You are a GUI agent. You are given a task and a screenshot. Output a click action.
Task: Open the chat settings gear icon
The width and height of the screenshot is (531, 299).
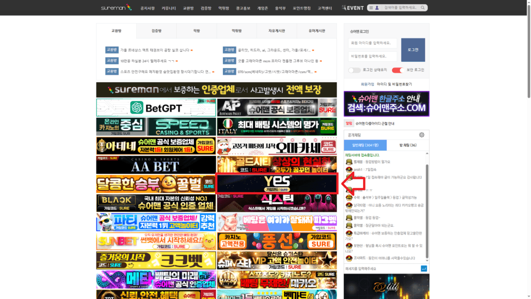coord(422,135)
